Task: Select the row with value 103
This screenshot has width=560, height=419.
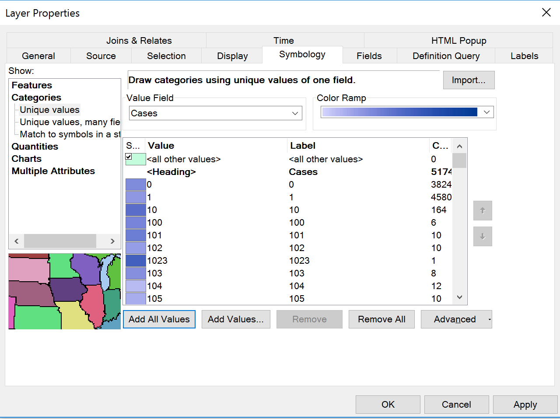Action: coord(288,273)
